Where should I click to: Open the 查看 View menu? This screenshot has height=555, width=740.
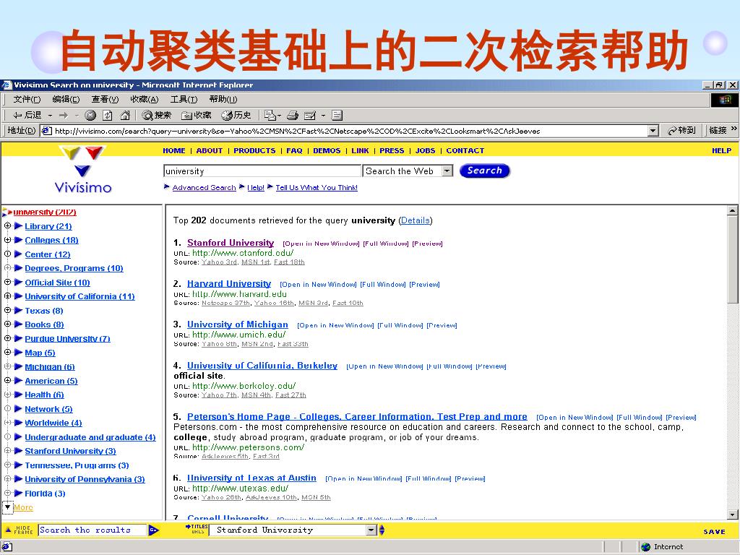pyautogui.click(x=106, y=99)
